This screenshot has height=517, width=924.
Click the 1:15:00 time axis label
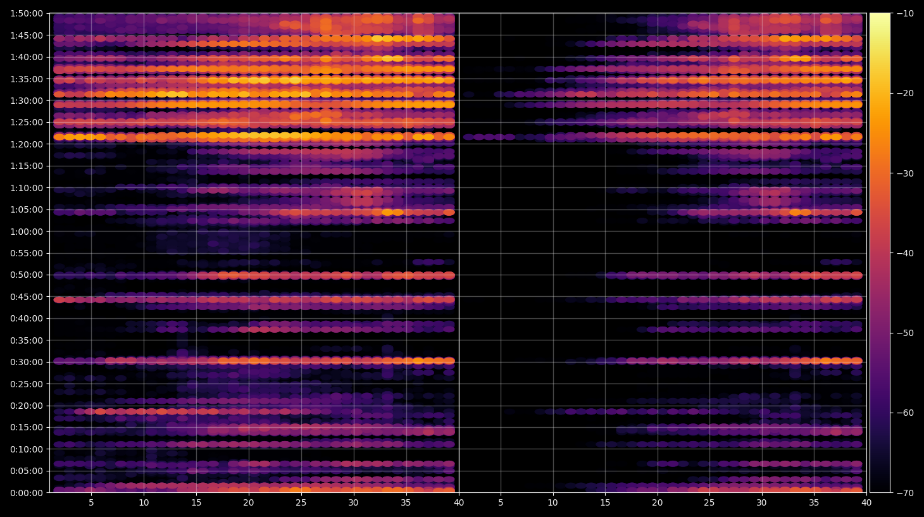[27, 166]
